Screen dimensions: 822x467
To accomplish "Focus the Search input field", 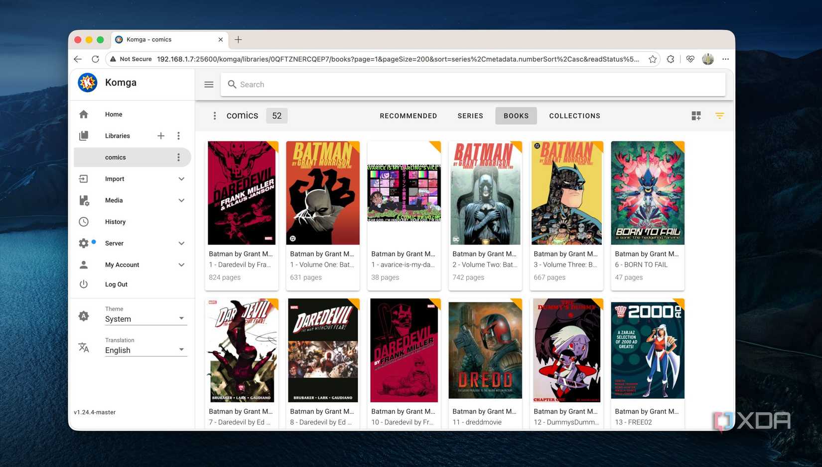I will click(473, 85).
